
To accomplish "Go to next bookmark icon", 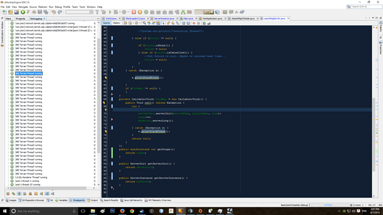I will [173, 23].
